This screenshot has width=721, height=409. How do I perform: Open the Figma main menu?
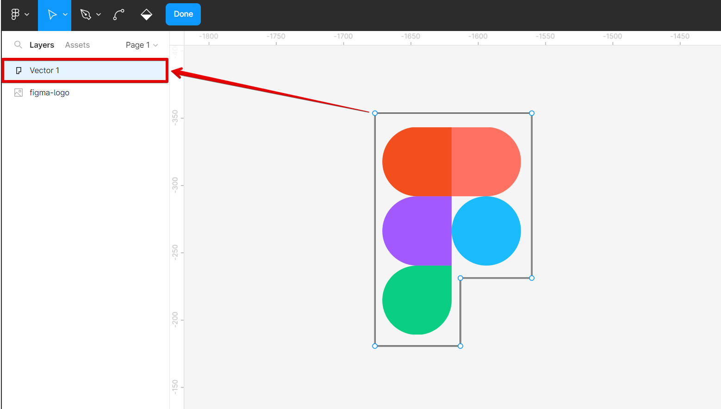[x=16, y=14]
